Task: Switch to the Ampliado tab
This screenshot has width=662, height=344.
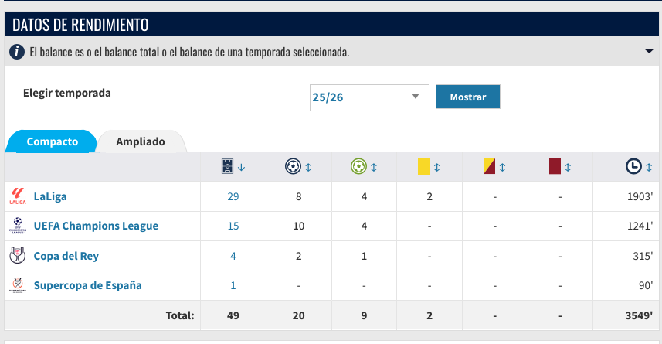Action: [141, 141]
